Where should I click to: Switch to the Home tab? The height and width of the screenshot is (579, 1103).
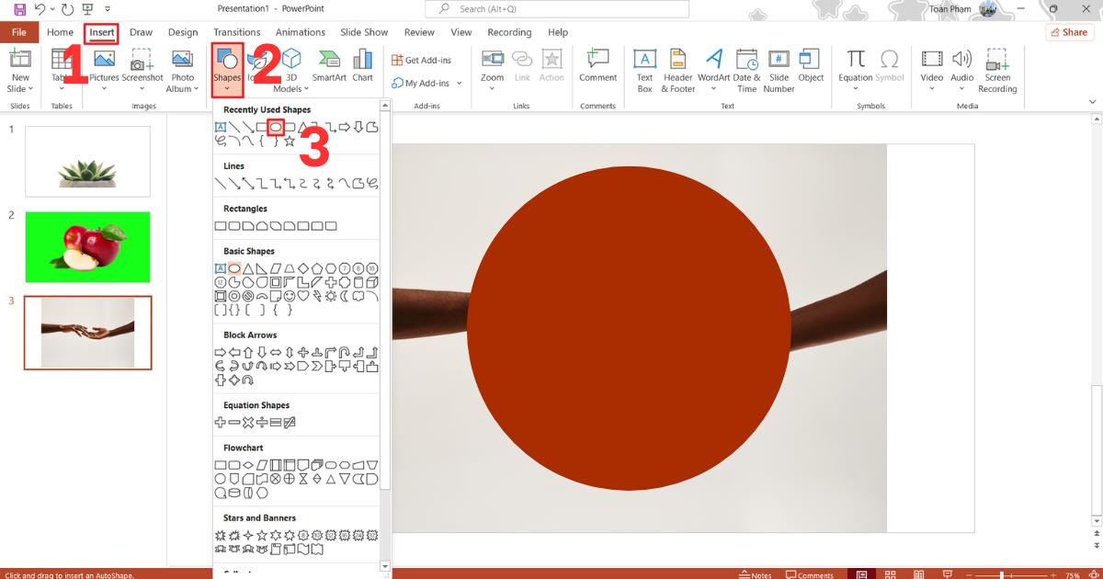tap(61, 32)
